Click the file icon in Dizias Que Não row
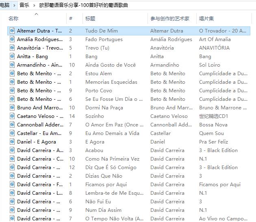 pyautogui.click(x=12, y=176)
